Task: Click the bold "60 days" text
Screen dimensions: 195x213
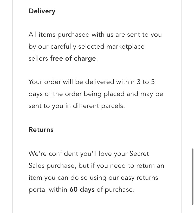Action: 82,190
